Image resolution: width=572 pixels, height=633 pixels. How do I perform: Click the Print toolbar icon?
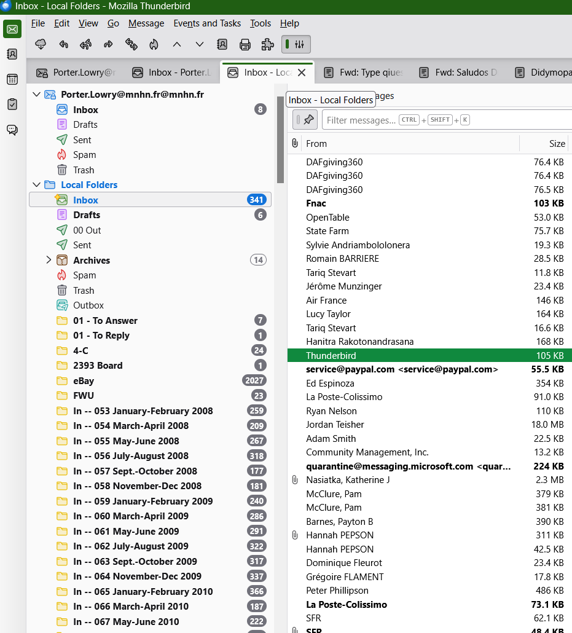[x=245, y=44]
